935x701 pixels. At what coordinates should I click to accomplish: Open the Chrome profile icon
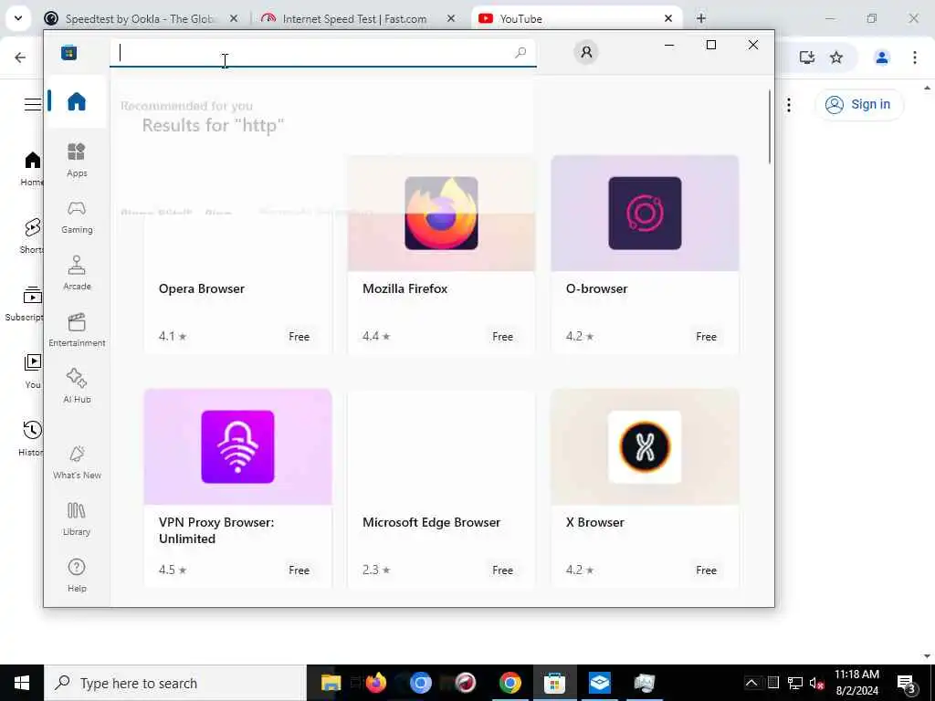point(882,58)
